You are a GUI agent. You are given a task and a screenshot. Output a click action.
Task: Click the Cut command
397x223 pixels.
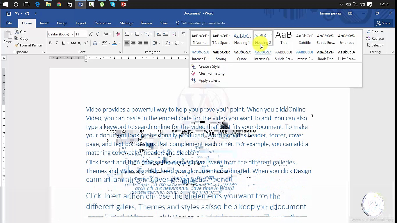point(20,32)
